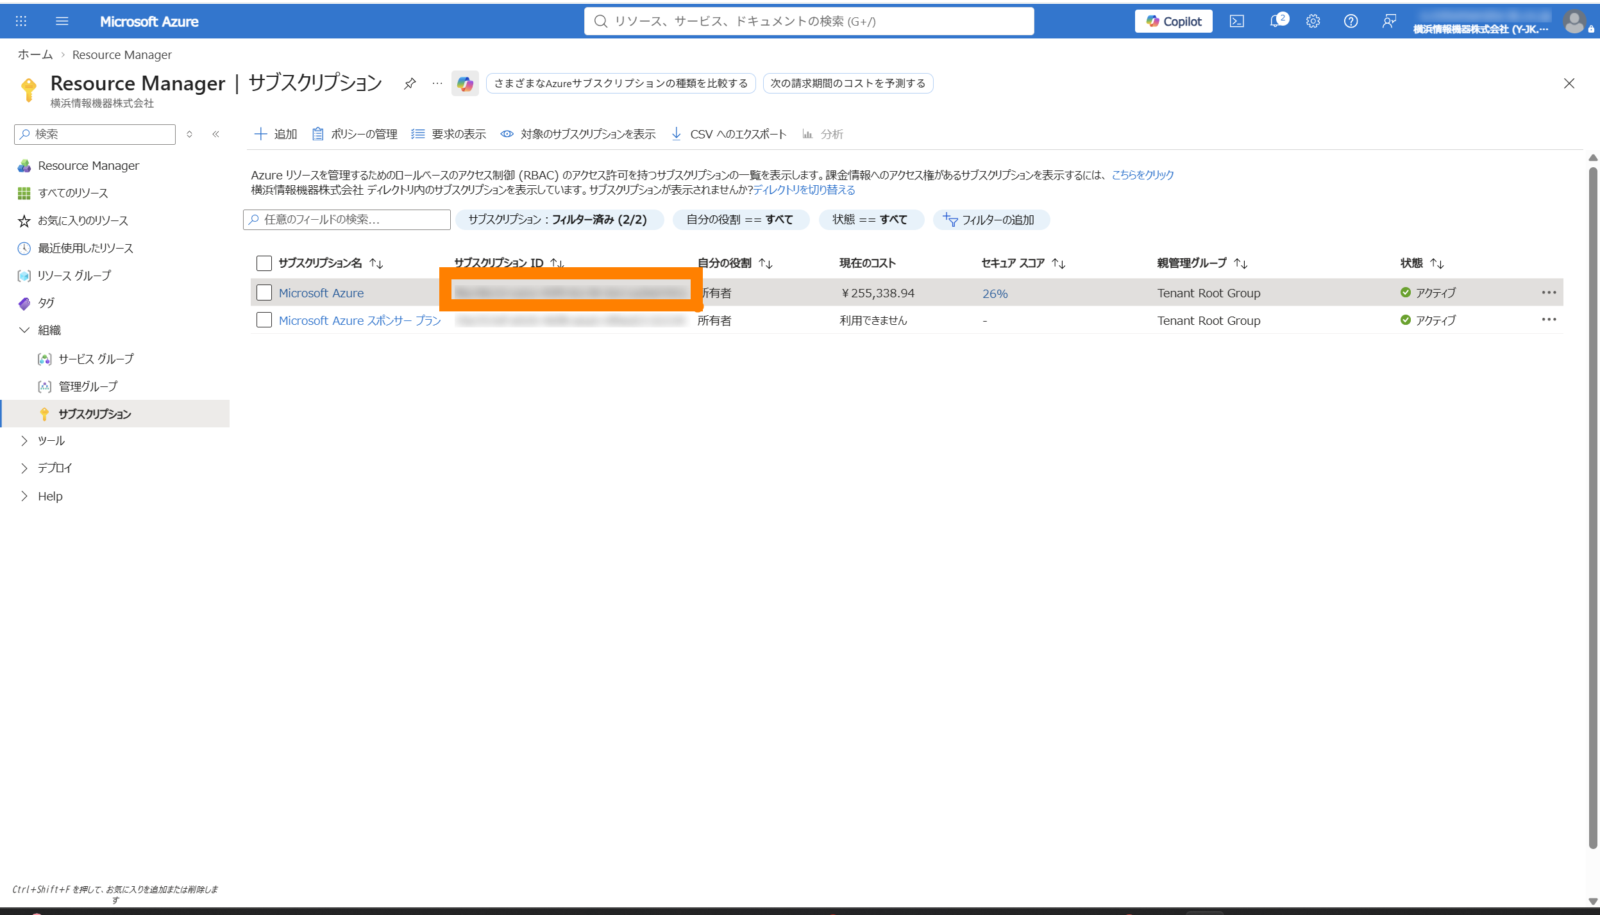Click the こちらをクリック billing link
The height and width of the screenshot is (915, 1600).
coord(1142,175)
